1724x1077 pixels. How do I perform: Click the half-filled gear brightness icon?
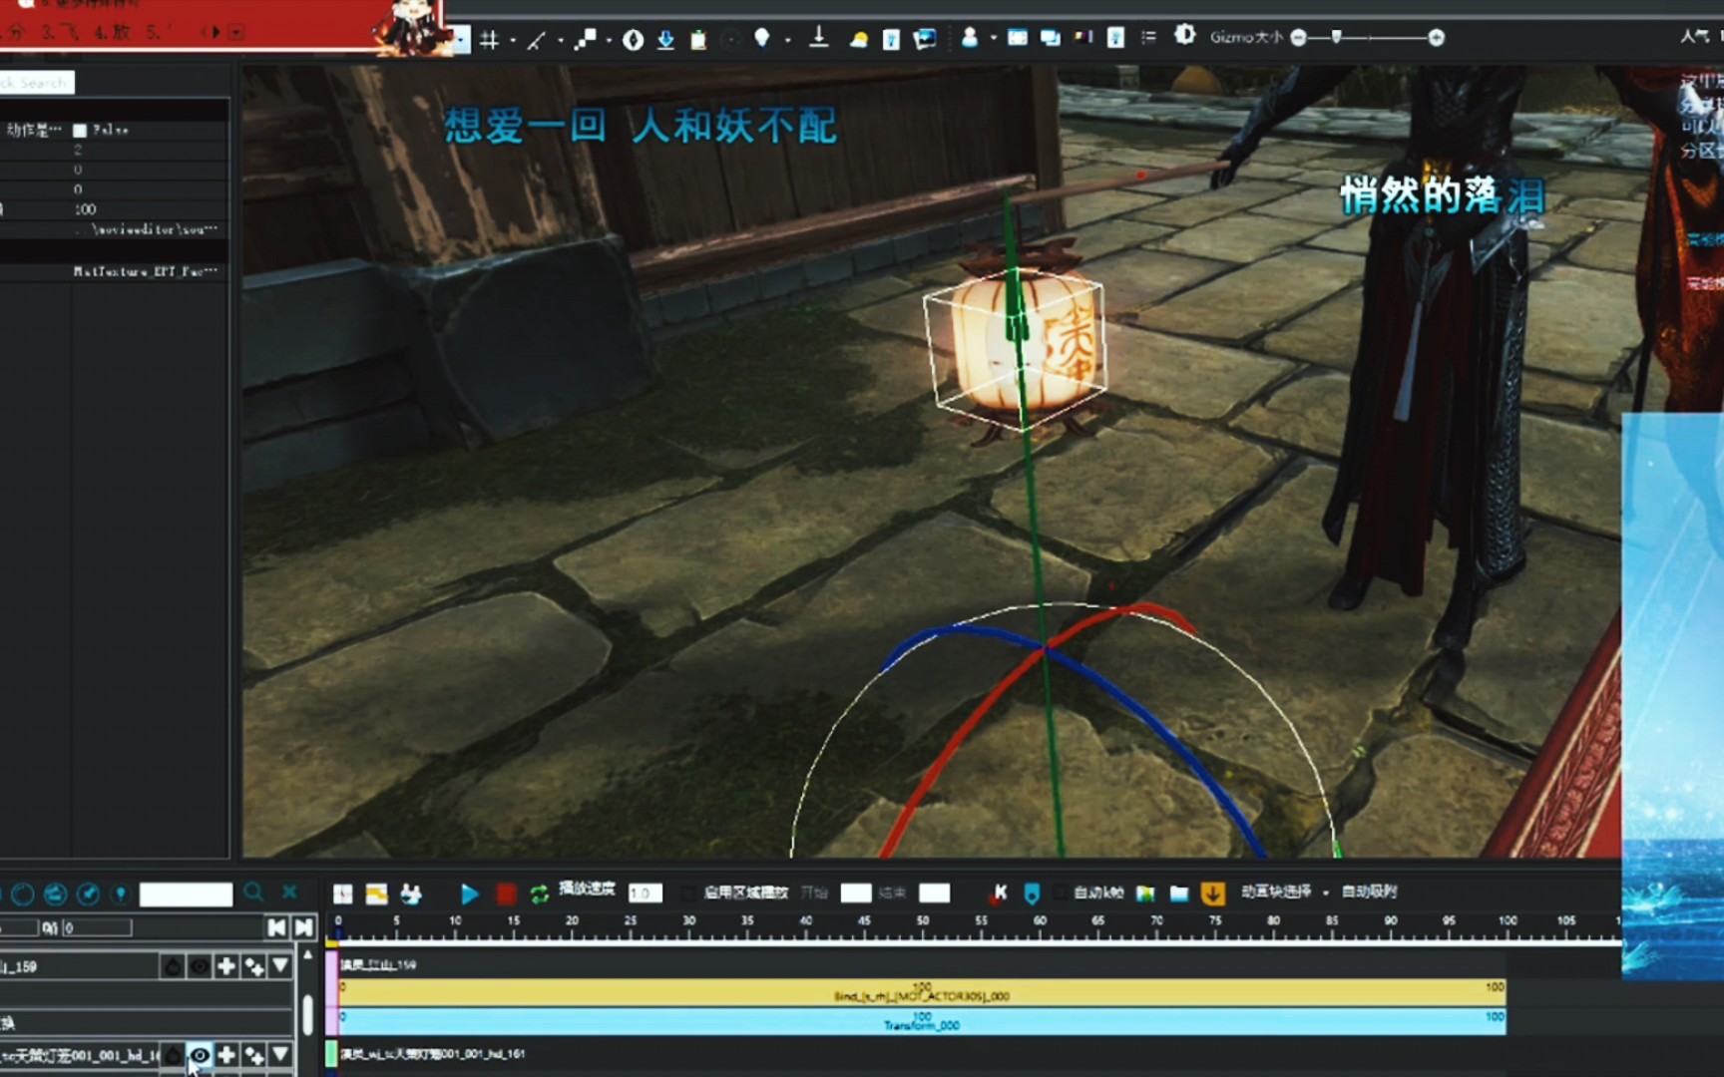[1184, 35]
